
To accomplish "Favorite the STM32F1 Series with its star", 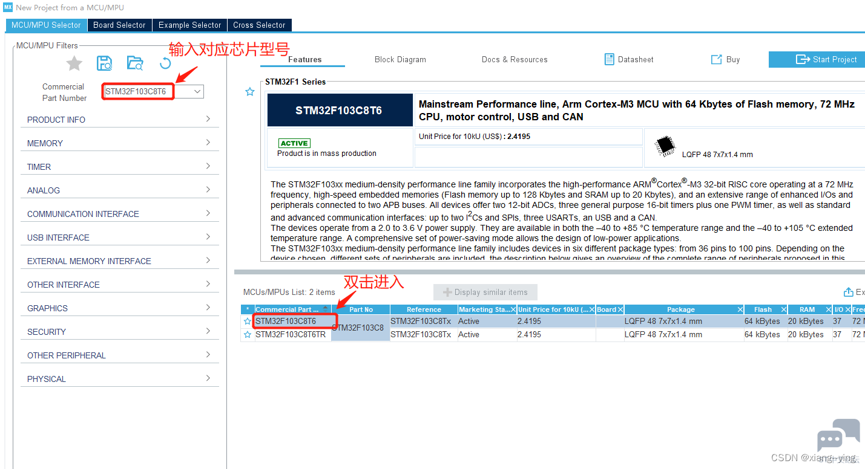I will coord(250,92).
